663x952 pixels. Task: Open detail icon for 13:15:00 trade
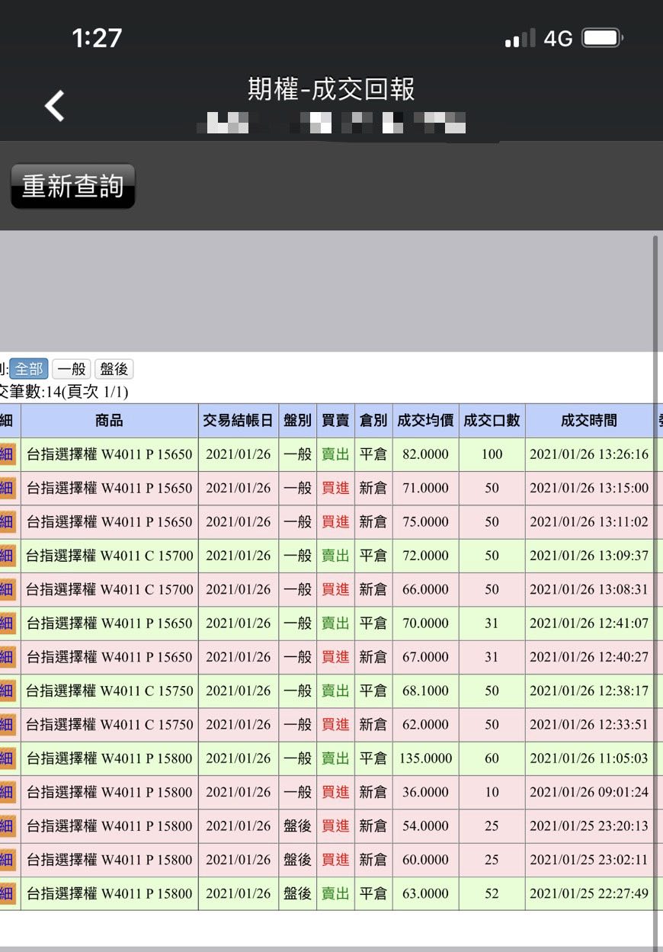[8, 488]
